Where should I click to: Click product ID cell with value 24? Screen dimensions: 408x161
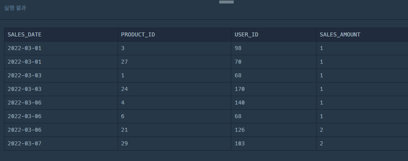point(174,89)
